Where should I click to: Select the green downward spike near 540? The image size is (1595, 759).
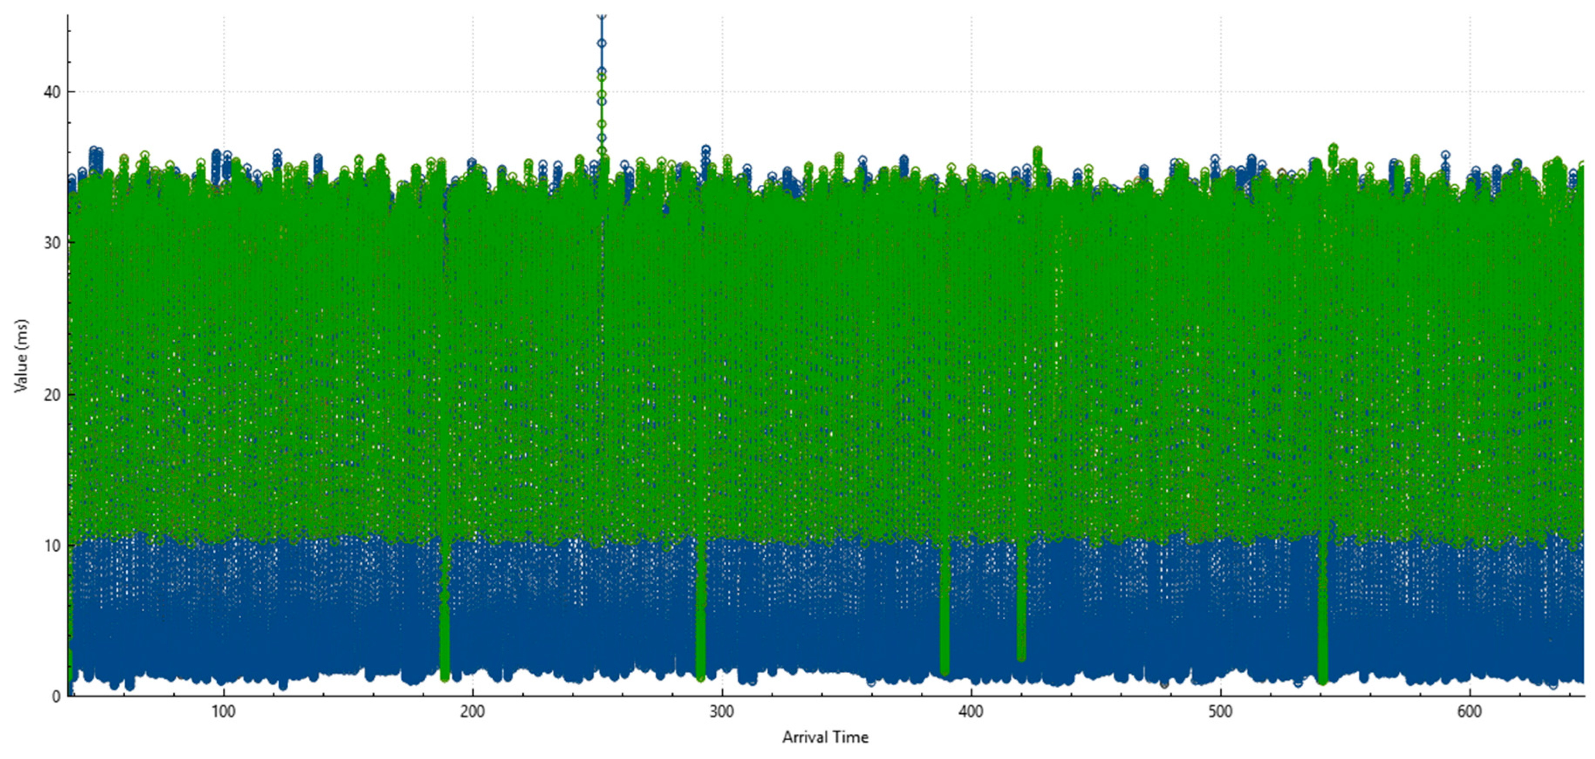pyautogui.click(x=1322, y=619)
